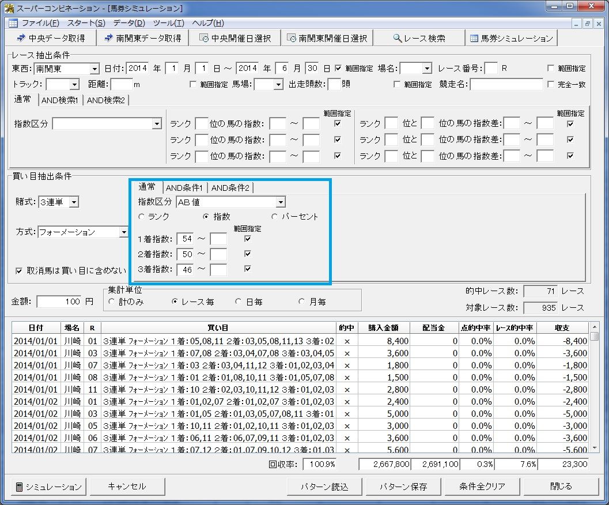Enable レース番号 範囲指定 checkbox
This screenshot has width=609, height=505.
[550, 69]
